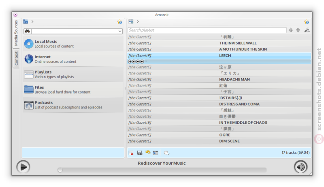Click the playlist search down arrow
The height and width of the screenshot is (187, 324).
[x=298, y=30]
